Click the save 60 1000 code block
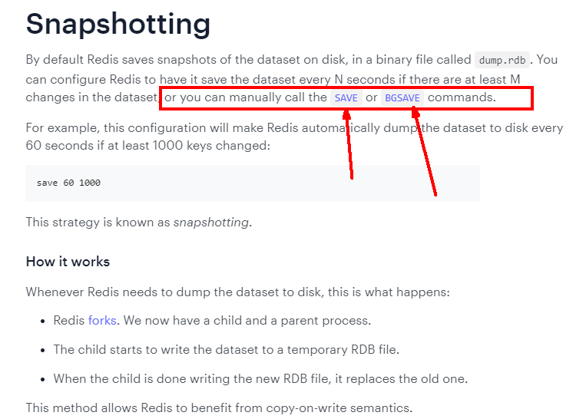This screenshot has width=586, height=419. [x=253, y=183]
